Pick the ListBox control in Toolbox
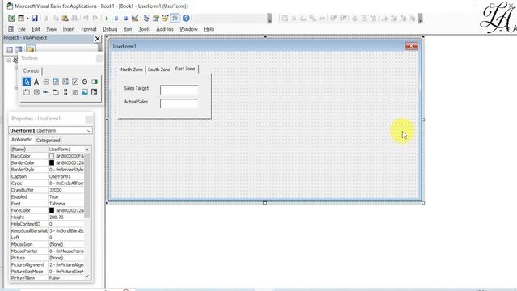The width and height of the screenshot is (517, 291). tap(65, 82)
